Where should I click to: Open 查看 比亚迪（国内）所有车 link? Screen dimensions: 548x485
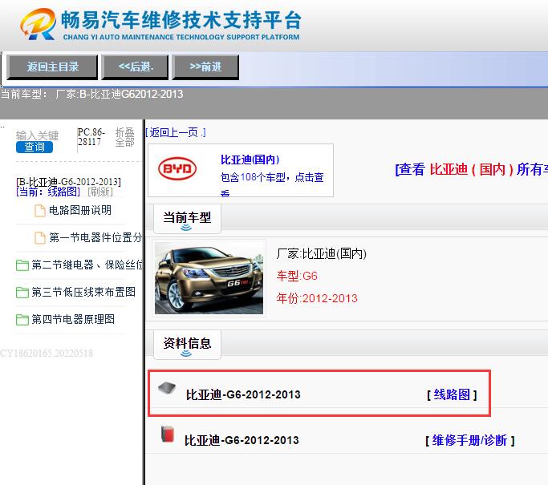(x=471, y=169)
